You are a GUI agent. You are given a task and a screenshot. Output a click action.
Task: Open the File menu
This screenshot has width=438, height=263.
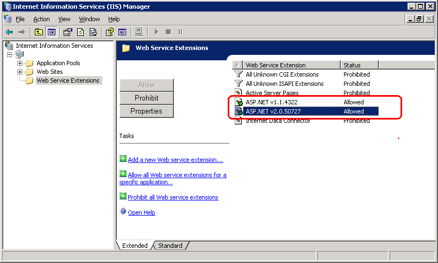click(x=20, y=19)
